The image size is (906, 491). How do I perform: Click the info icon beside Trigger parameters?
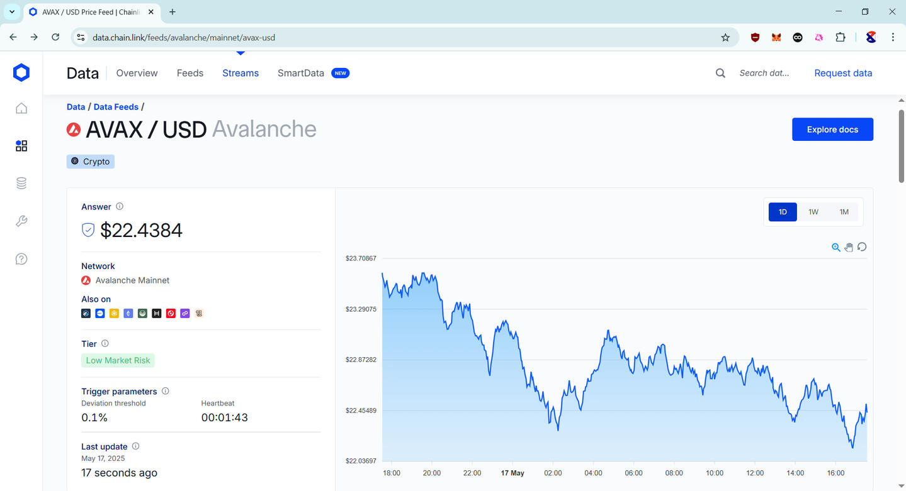(x=166, y=391)
